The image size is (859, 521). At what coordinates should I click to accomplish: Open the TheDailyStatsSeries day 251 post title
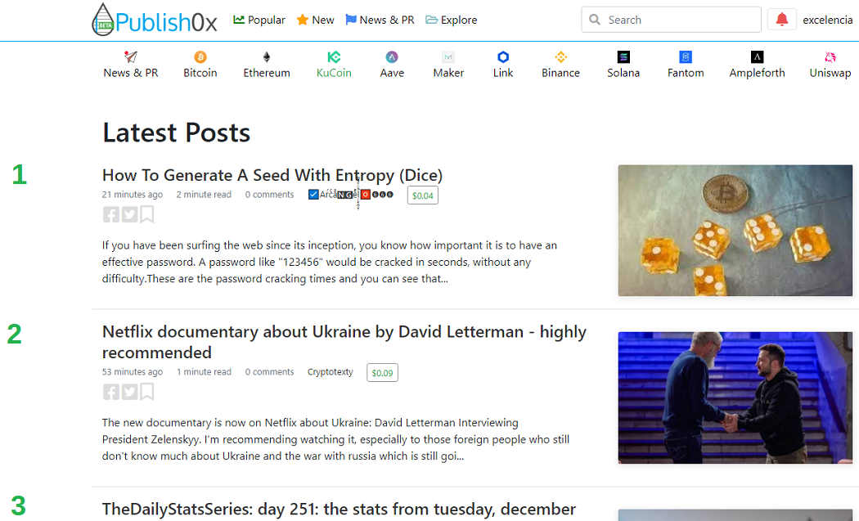pos(339,510)
